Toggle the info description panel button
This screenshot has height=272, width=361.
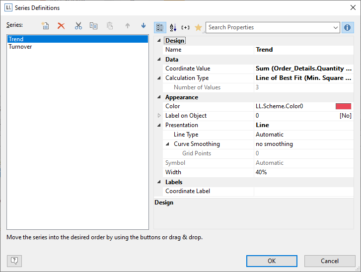click(x=348, y=28)
